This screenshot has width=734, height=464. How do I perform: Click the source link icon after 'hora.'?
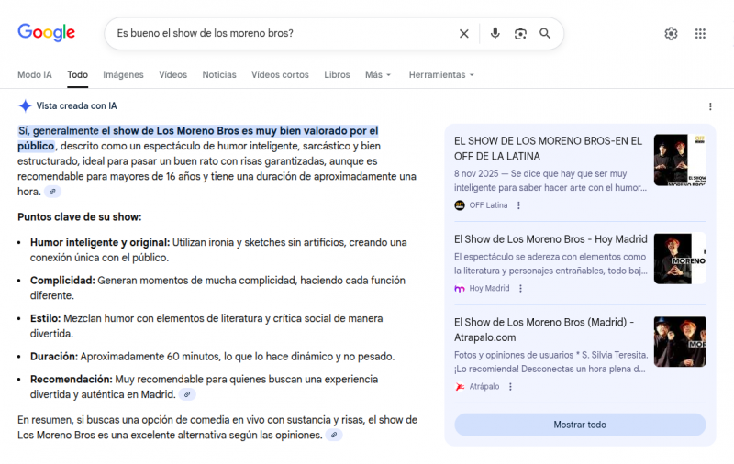pos(53,192)
